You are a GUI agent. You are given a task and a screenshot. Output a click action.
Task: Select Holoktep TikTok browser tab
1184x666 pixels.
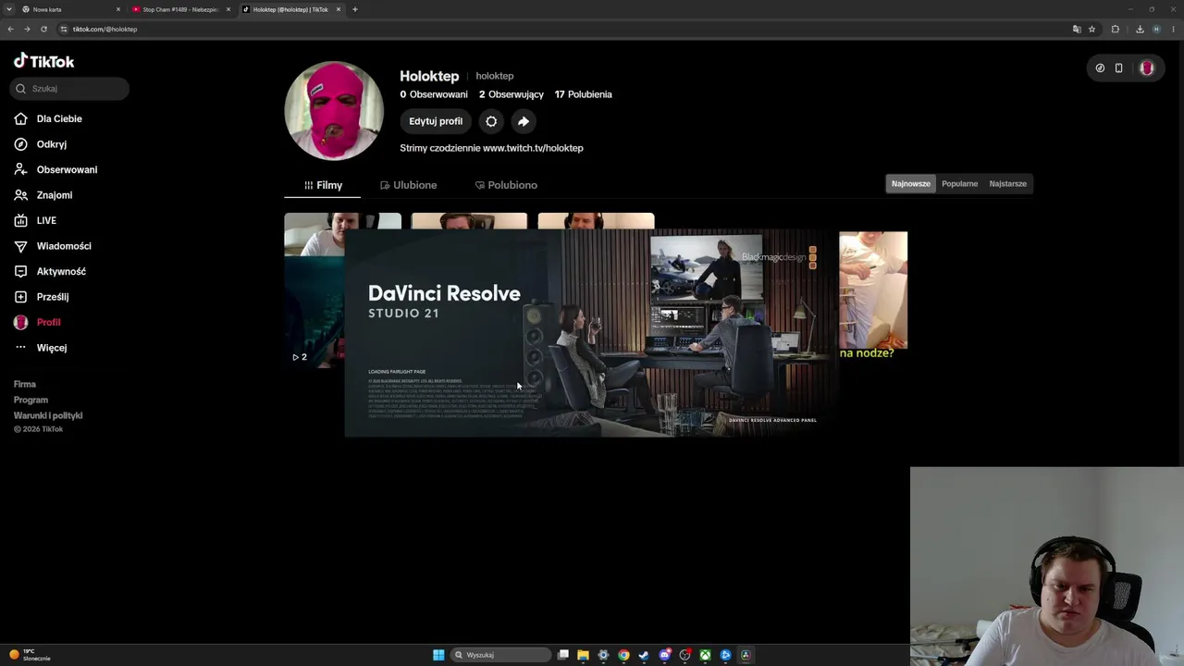point(290,9)
